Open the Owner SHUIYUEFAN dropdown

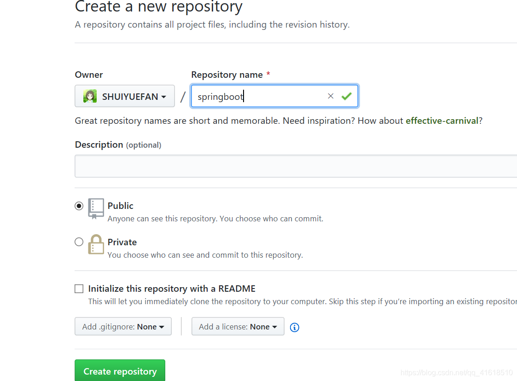(125, 96)
